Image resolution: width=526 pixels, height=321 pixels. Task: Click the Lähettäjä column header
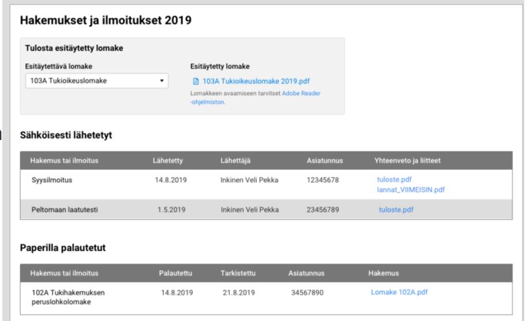(235, 161)
